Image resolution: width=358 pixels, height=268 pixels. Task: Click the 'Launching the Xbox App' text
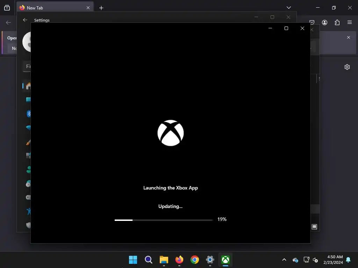pos(171,188)
